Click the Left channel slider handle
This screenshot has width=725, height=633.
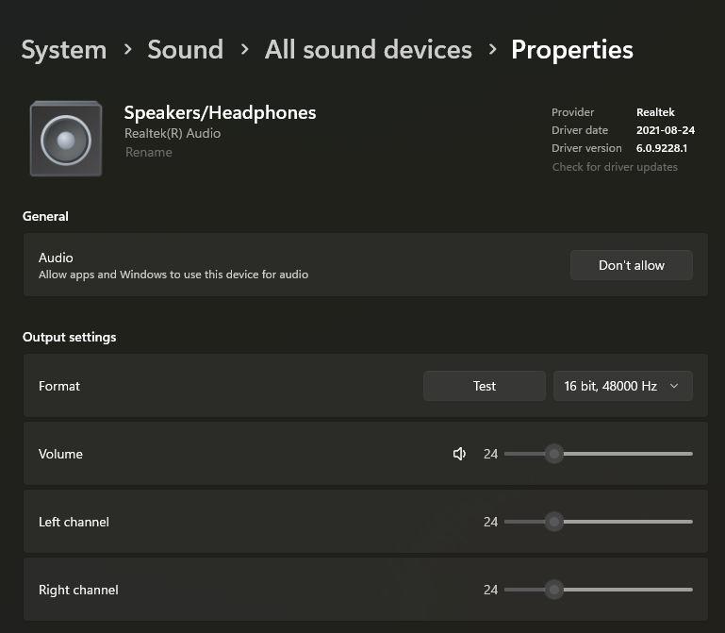tap(554, 522)
